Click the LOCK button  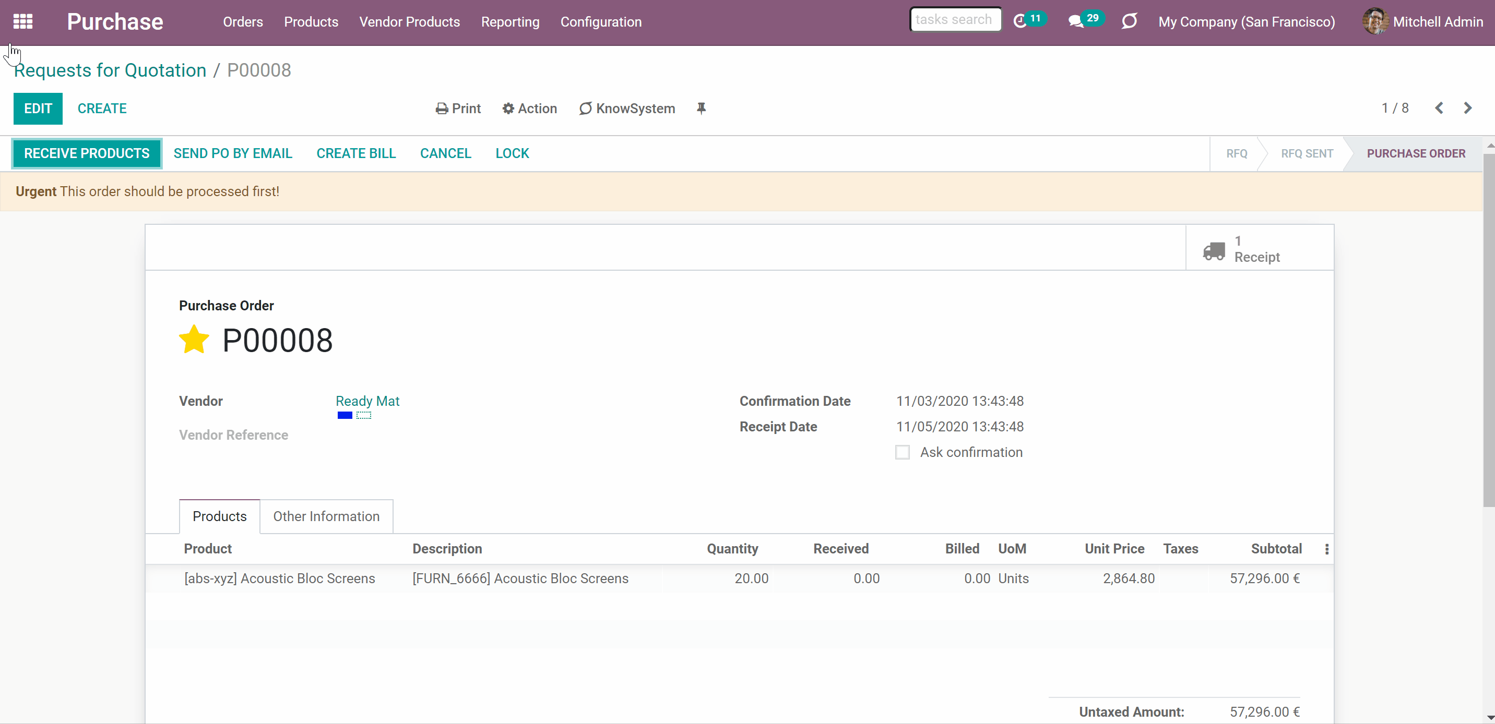pos(513,153)
